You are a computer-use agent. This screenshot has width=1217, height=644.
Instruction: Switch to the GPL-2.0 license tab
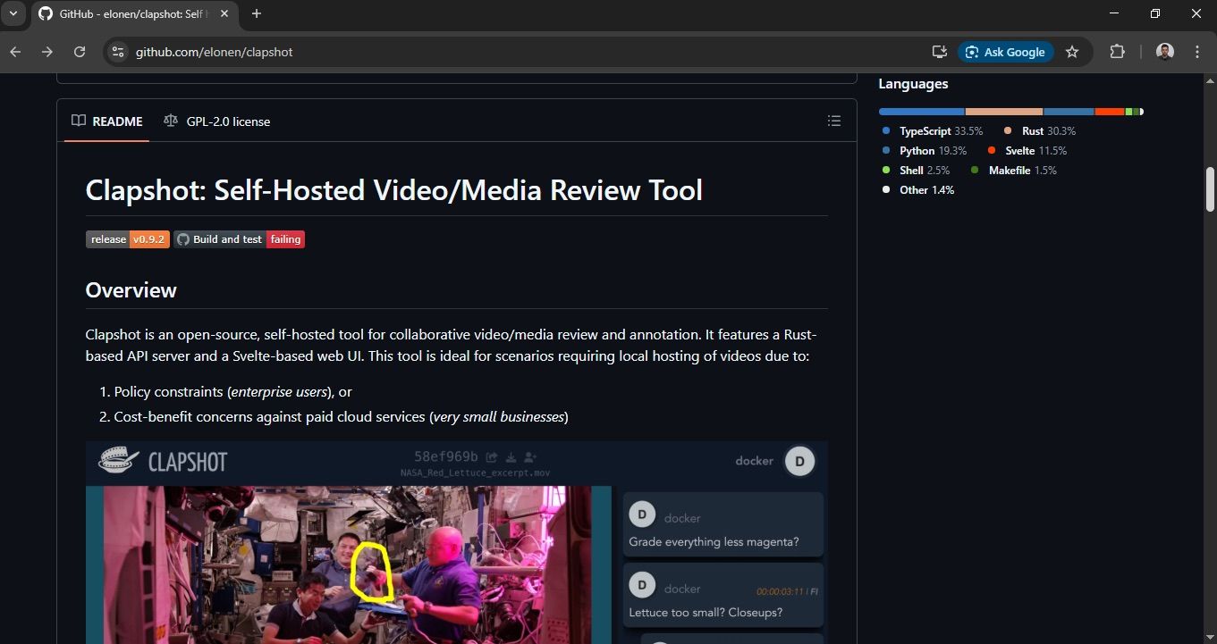(217, 121)
